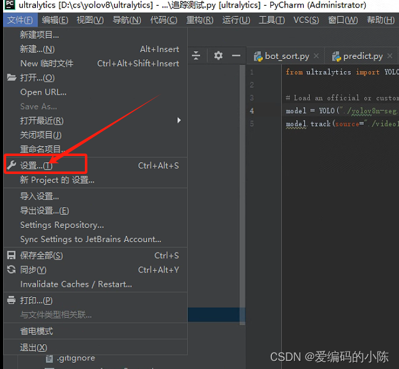Toggle 省电模式 power save mode

(95, 331)
